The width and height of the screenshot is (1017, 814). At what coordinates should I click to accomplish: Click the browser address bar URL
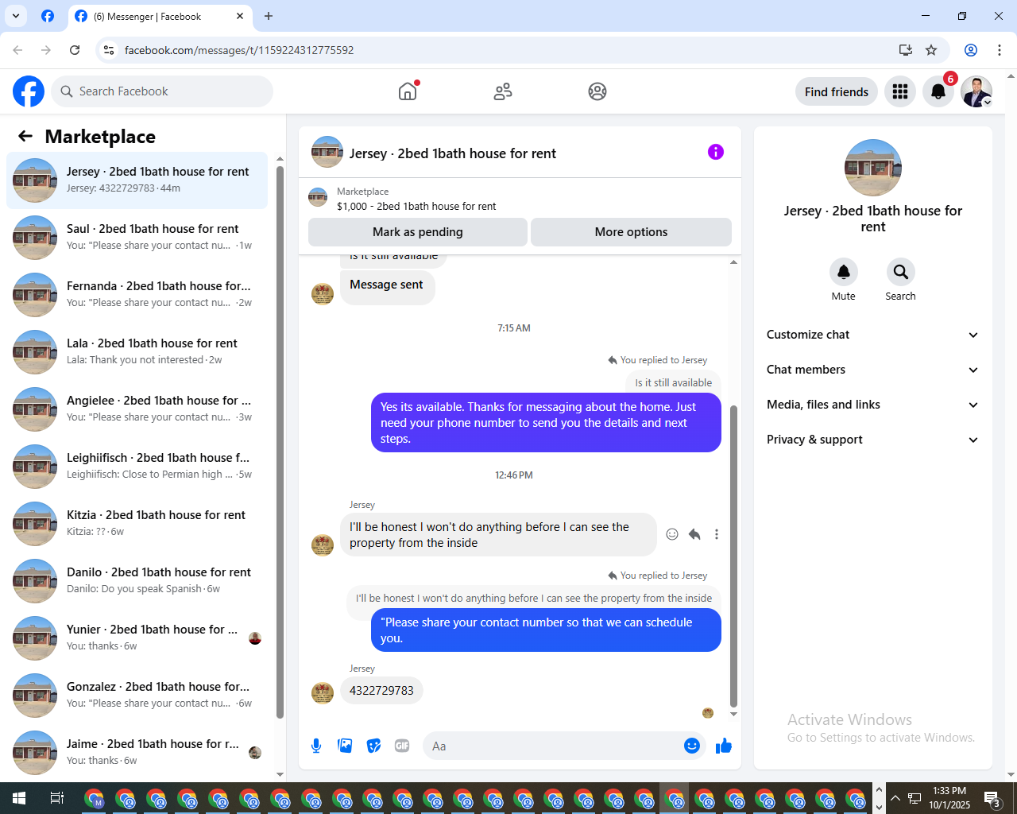point(239,50)
